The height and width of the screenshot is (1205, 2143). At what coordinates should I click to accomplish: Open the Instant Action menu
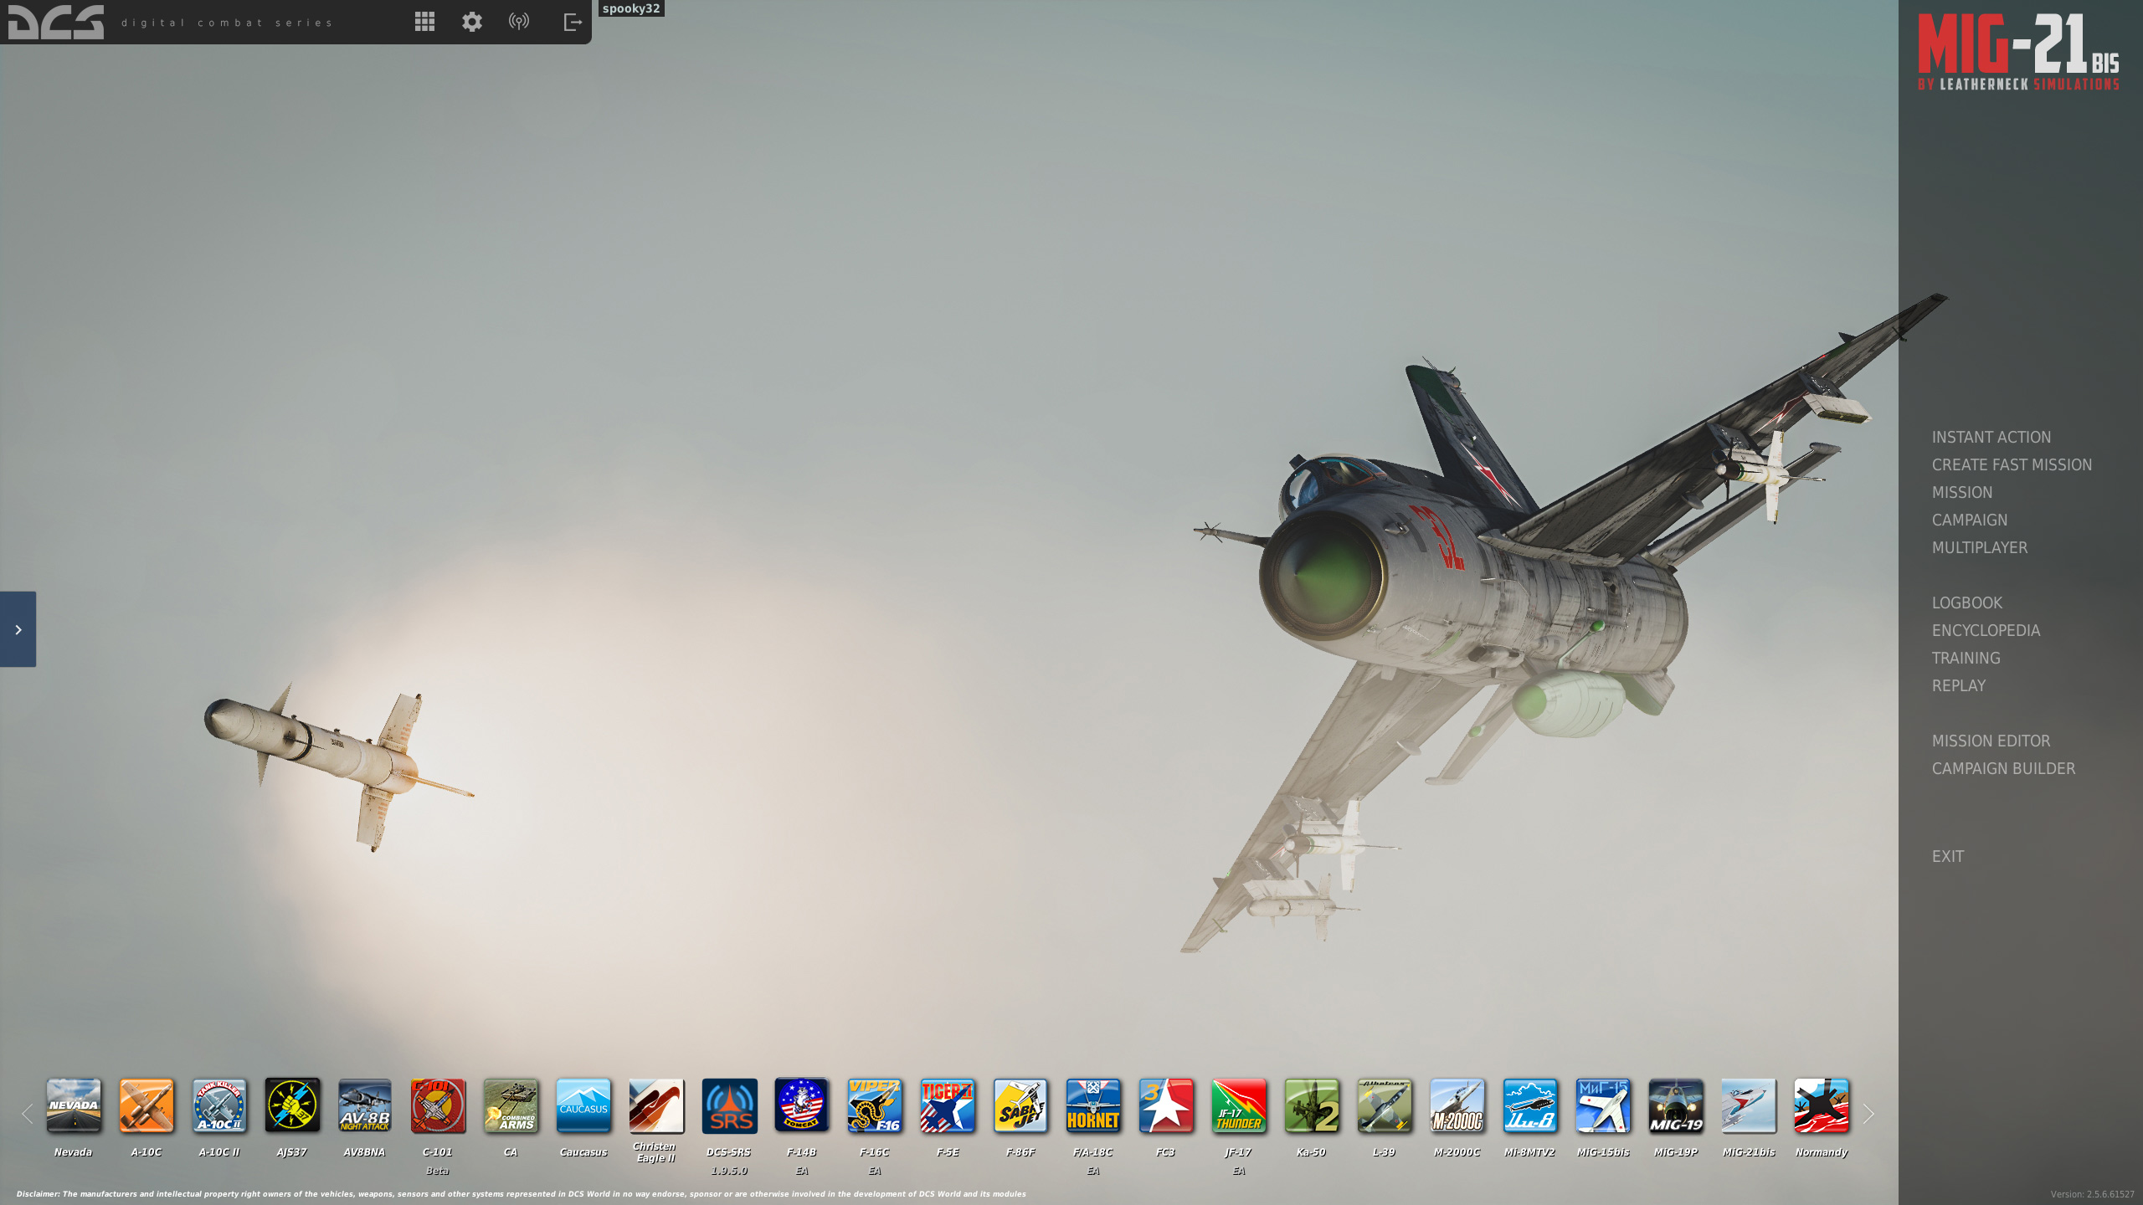[x=1991, y=437]
